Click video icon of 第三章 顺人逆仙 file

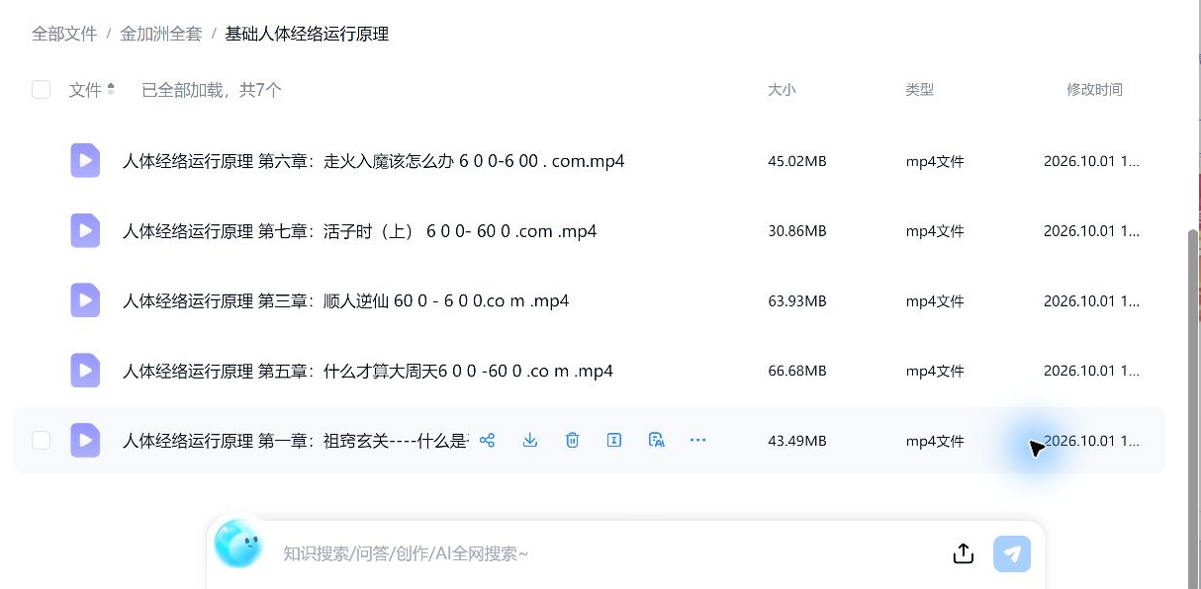tap(85, 300)
